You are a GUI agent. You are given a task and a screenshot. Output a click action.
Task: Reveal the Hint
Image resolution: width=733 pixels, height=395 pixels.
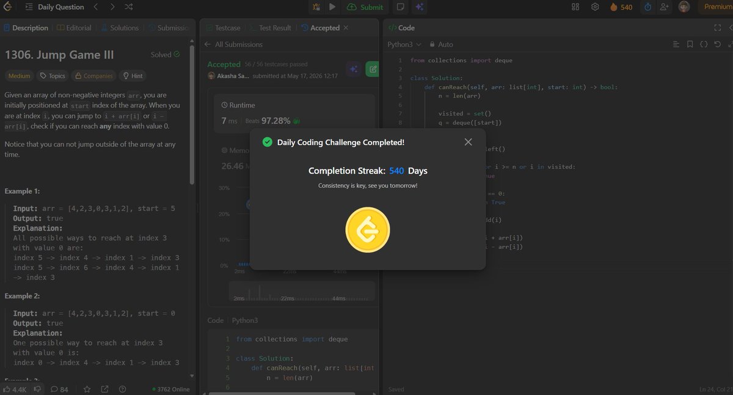click(133, 76)
